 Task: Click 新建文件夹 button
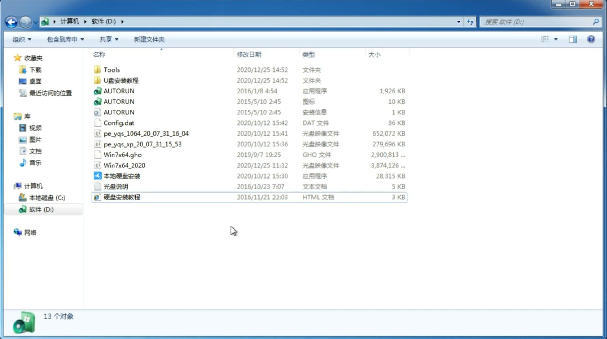(149, 39)
